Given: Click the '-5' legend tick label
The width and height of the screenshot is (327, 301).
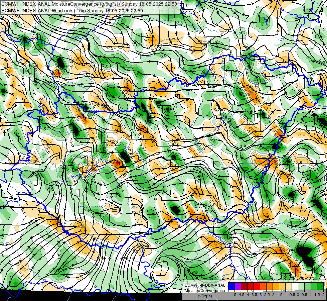Looking at the screenshot, I should click(234, 295).
